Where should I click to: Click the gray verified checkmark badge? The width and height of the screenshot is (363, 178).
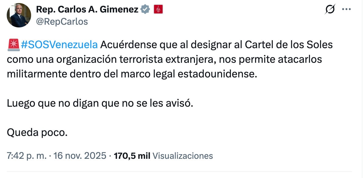tap(145, 10)
